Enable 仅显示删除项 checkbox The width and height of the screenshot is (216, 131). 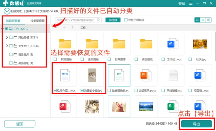click(x=126, y=20)
